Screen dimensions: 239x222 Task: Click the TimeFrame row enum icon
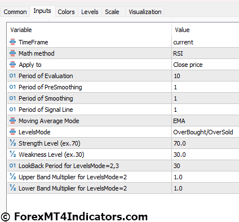tap(12, 42)
